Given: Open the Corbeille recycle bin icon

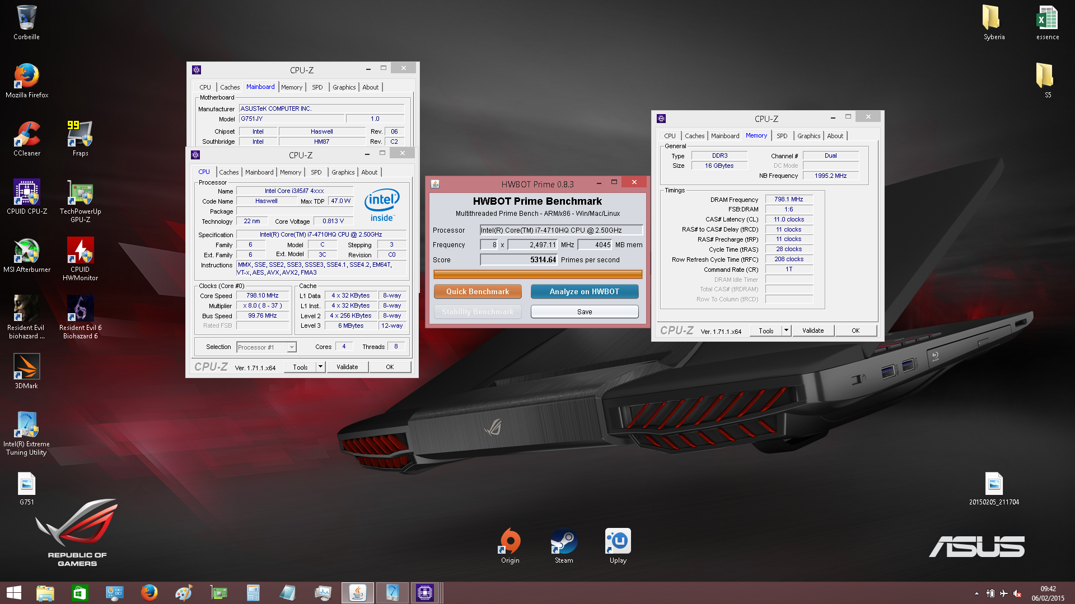Looking at the screenshot, I should click(x=26, y=23).
